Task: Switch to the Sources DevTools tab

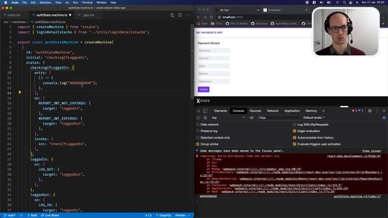Action: pos(255,111)
